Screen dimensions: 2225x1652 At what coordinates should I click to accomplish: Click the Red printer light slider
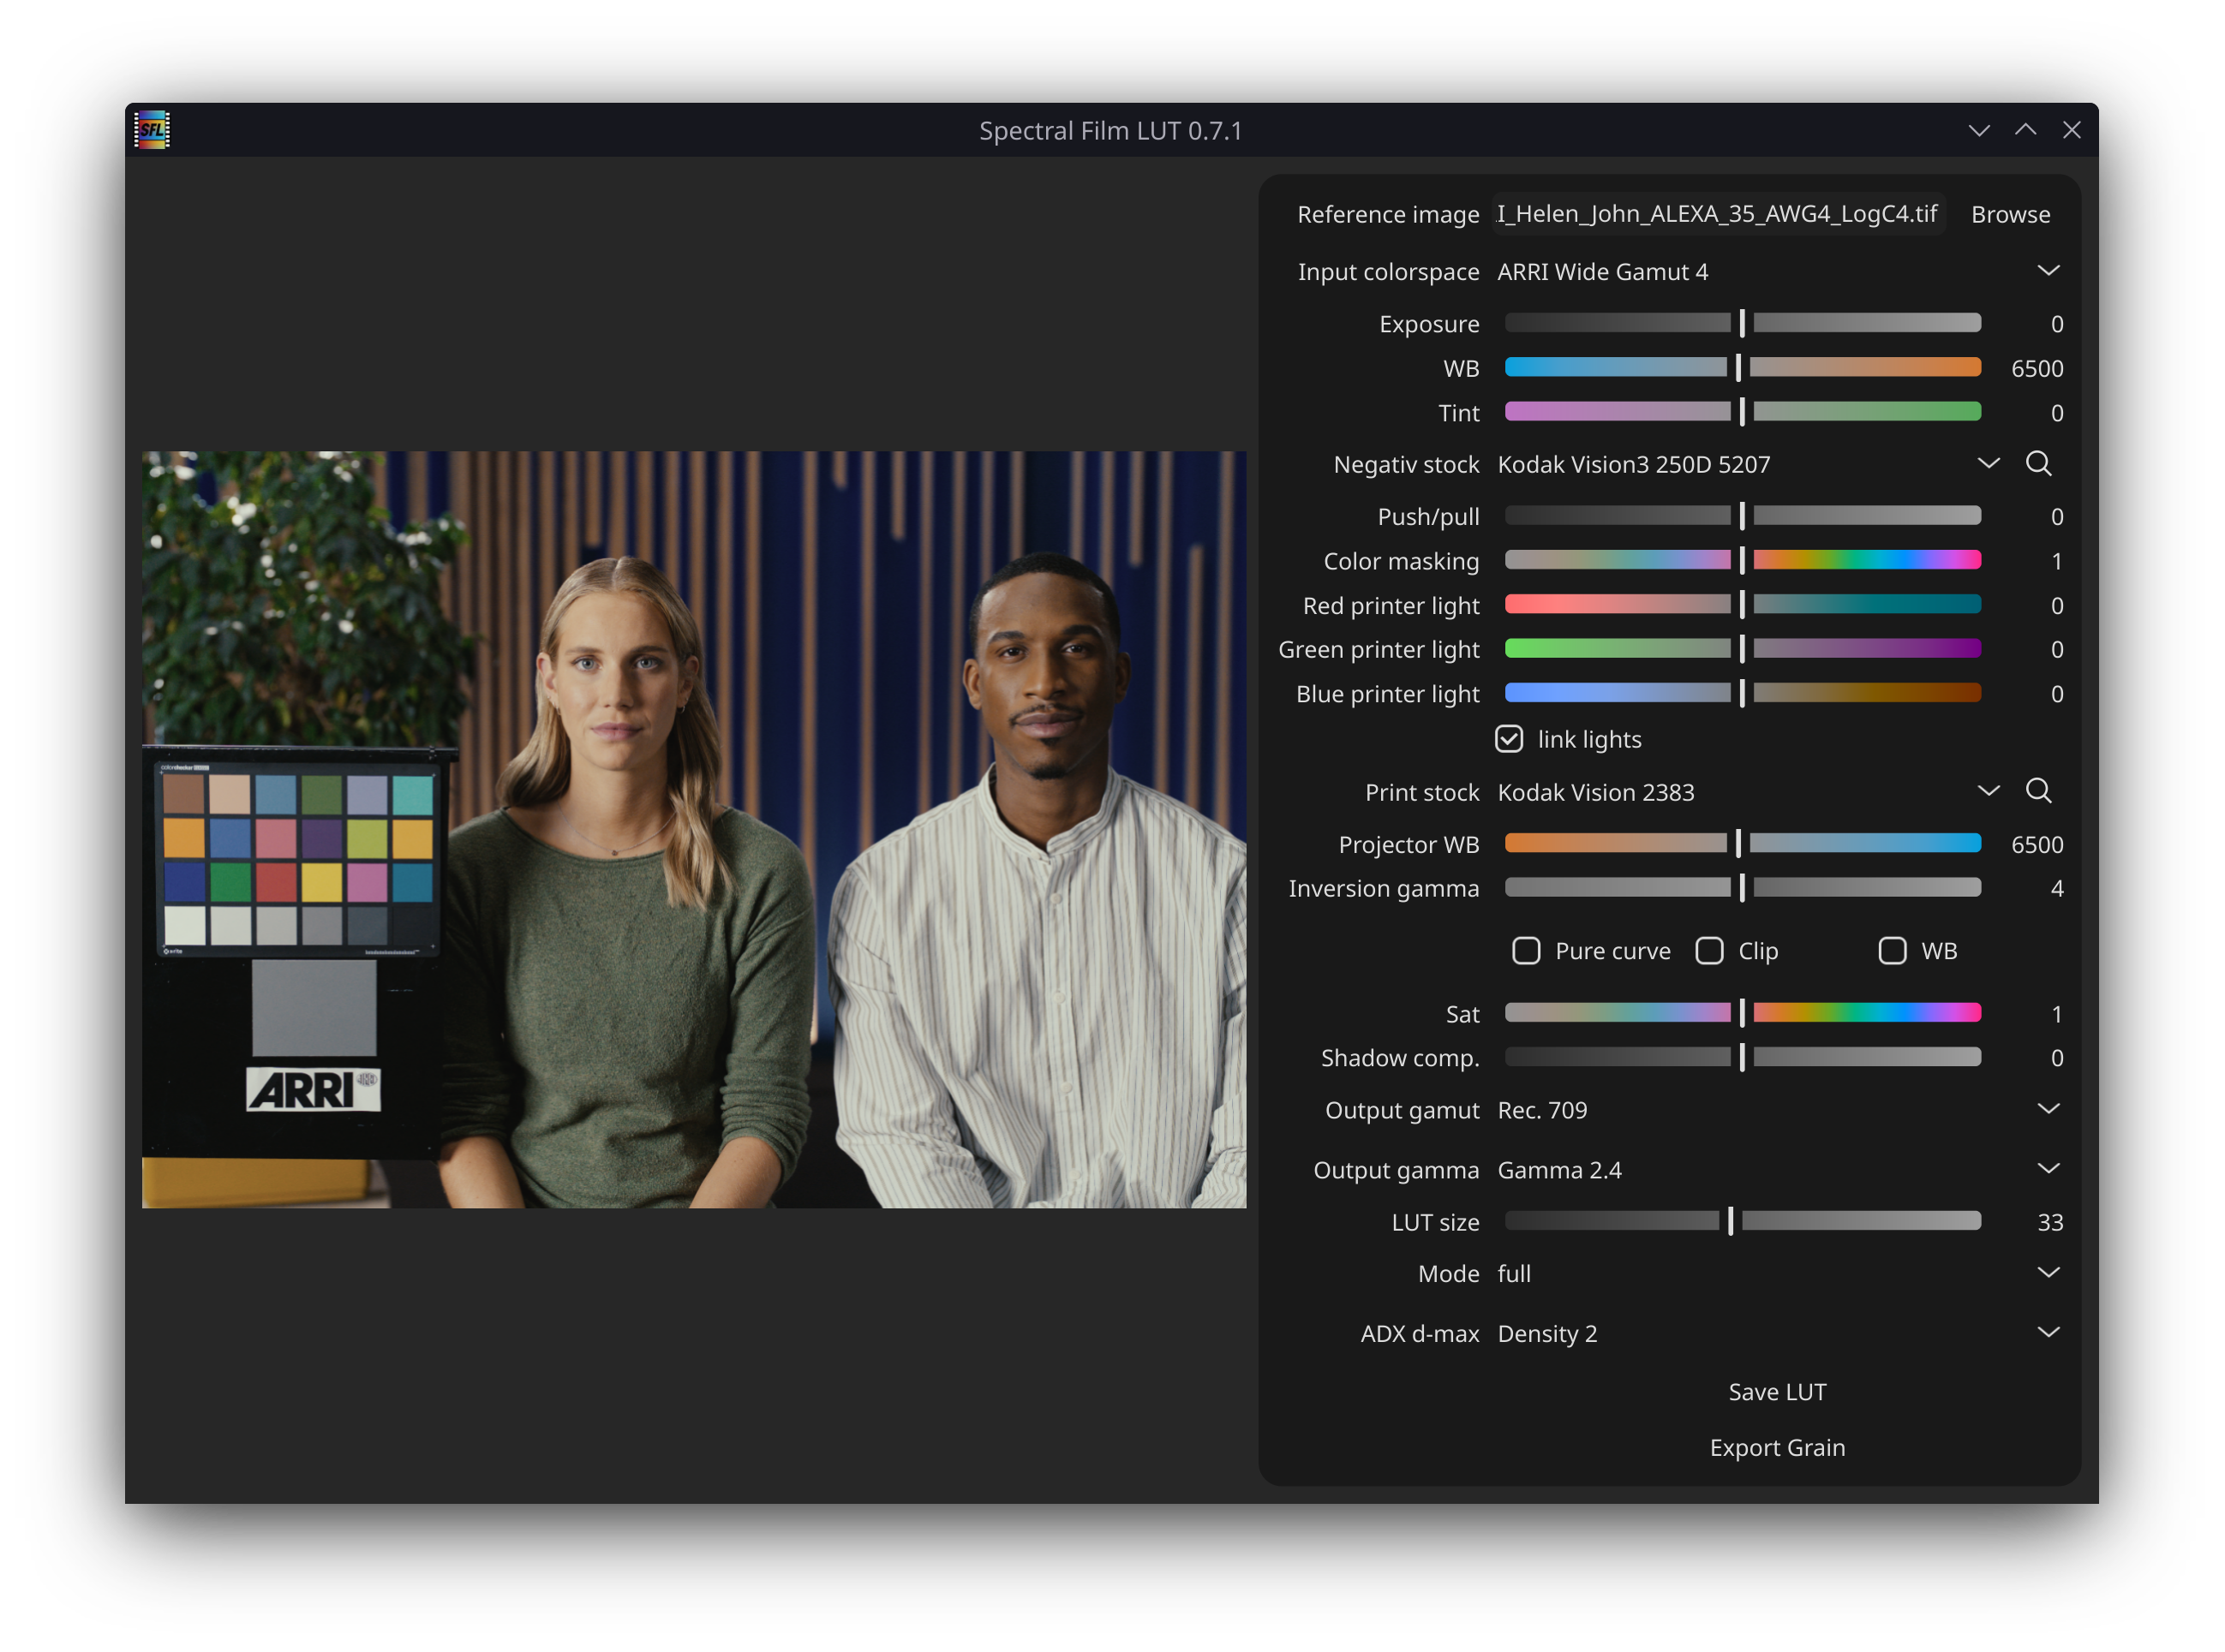(1743, 605)
